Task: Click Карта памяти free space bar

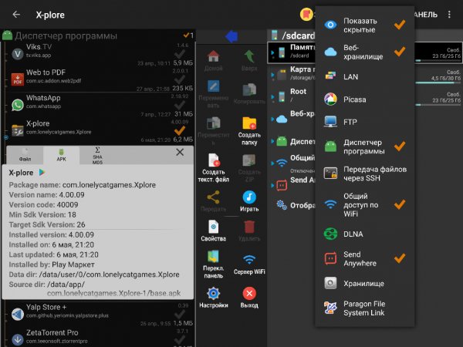Action: point(438,83)
